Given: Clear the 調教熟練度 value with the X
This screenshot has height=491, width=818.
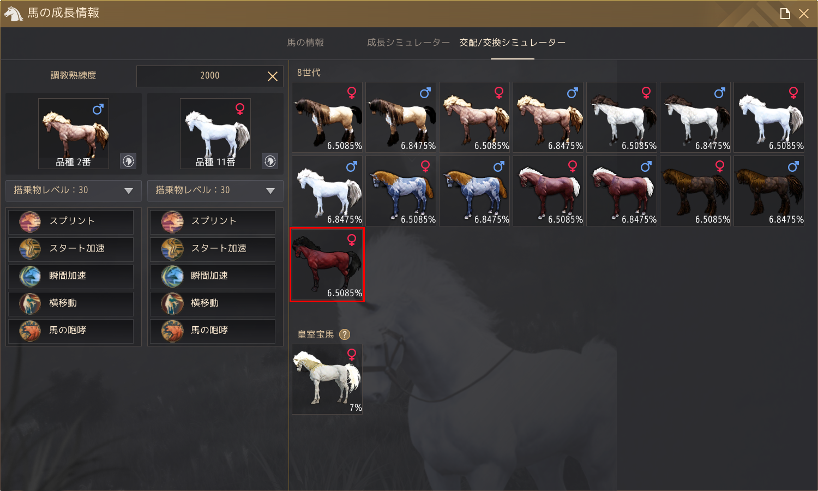Looking at the screenshot, I should (273, 76).
